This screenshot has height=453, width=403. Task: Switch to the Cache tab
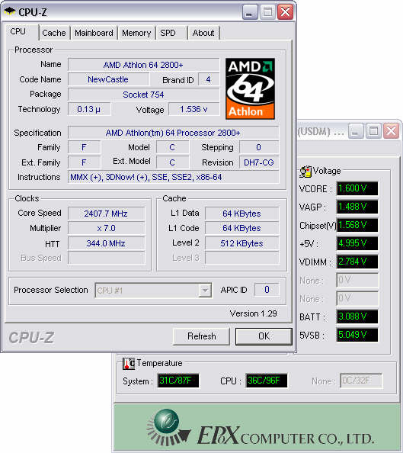pos(54,33)
